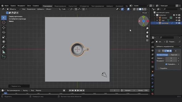Viewport: 182px width, 102px height.
Task: Open the Воспроизведение dropdown in timeline
Action: point(14,90)
